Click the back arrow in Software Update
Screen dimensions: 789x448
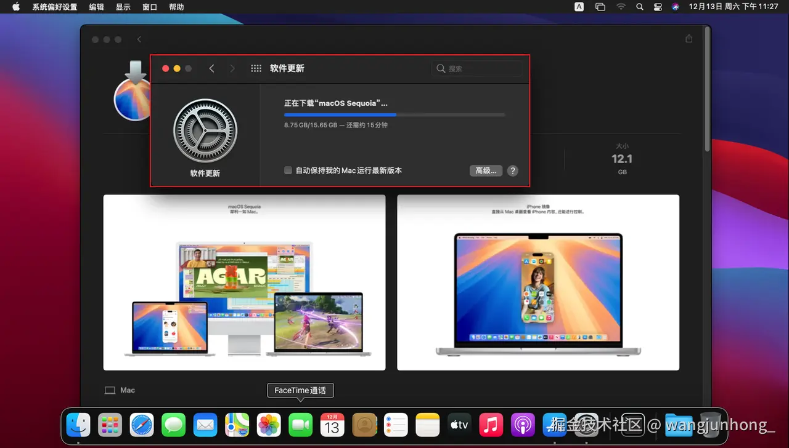212,68
